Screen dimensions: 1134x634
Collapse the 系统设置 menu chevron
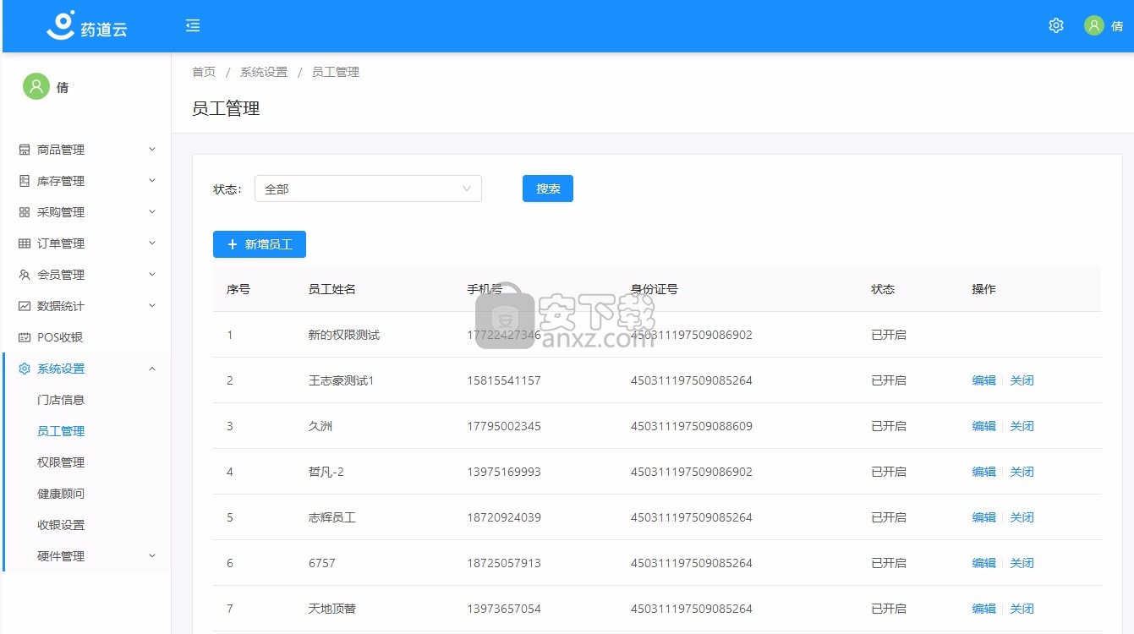point(152,369)
